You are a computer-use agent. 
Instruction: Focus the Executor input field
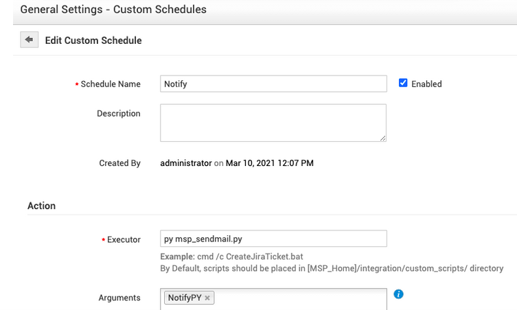click(x=273, y=239)
